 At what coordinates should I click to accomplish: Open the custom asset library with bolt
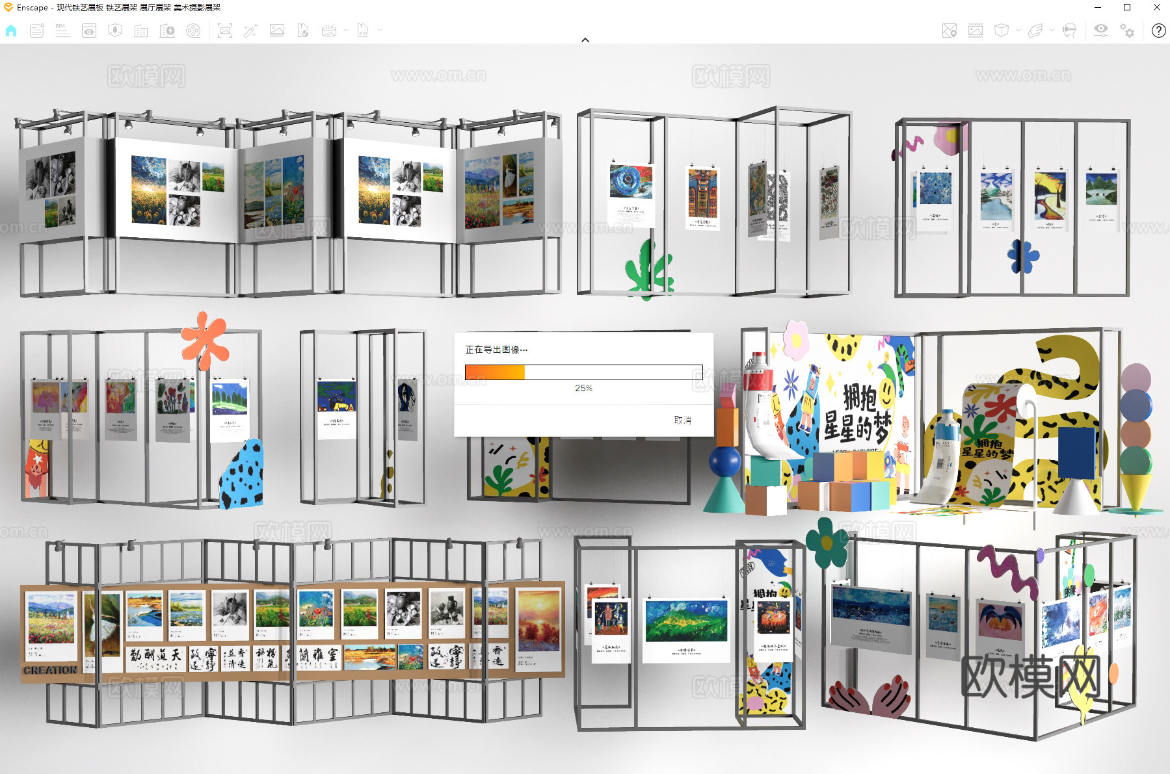(x=167, y=31)
